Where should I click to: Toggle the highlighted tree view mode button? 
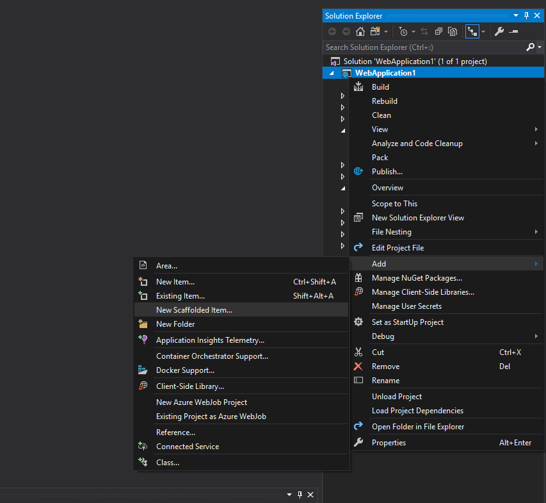(472, 32)
